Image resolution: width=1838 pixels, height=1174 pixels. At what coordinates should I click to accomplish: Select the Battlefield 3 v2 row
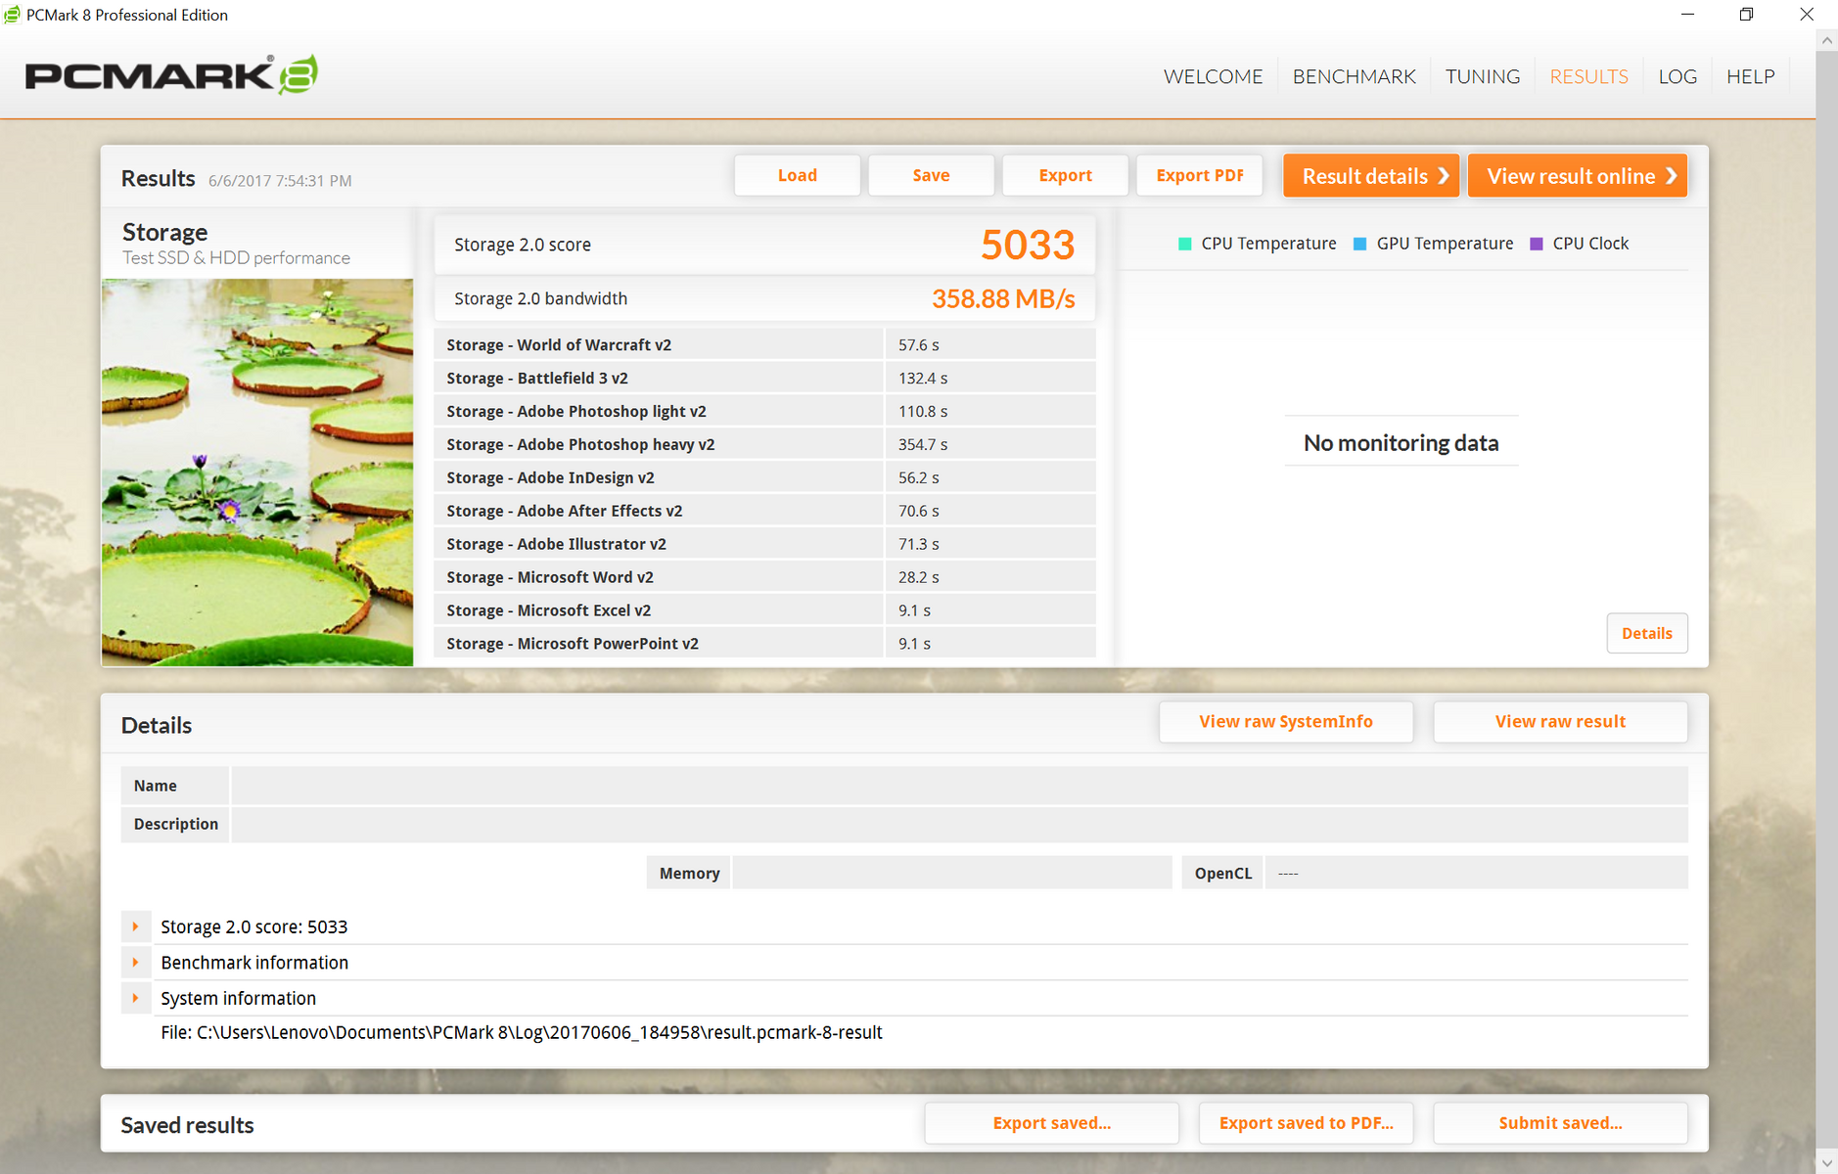[764, 378]
